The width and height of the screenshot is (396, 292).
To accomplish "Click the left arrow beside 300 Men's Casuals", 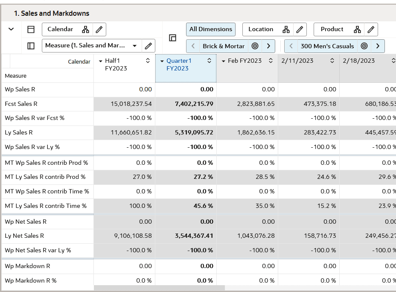I will tap(291, 46).
